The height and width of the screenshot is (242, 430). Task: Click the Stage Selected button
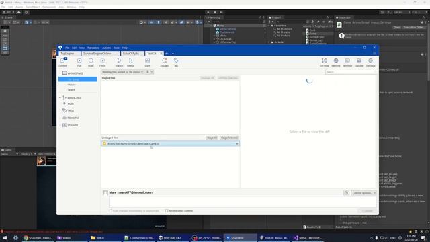point(229,138)
